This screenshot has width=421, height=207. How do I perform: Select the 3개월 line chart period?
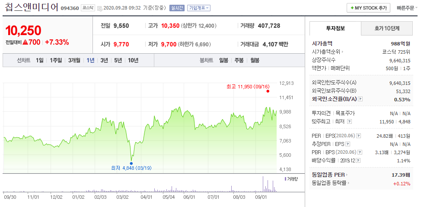pos(74,60)
